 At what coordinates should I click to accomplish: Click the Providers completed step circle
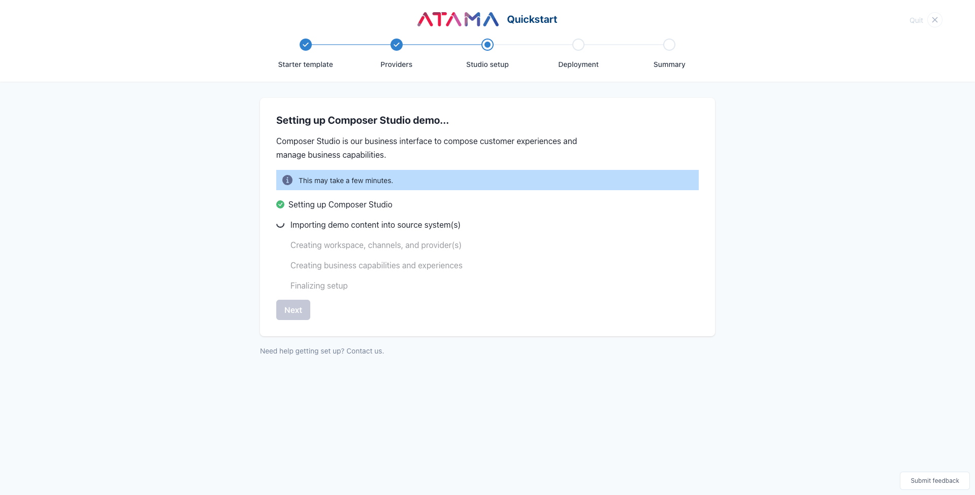pyautogui.click(x=396, y=45)
